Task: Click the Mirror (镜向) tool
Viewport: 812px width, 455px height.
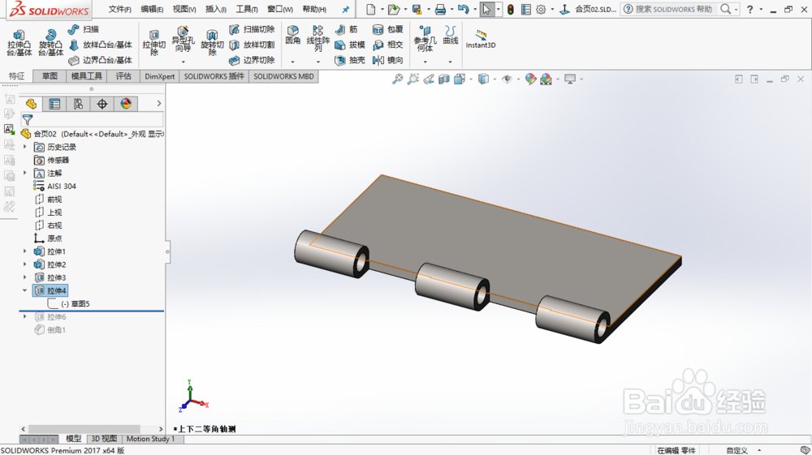Action: 388,61
